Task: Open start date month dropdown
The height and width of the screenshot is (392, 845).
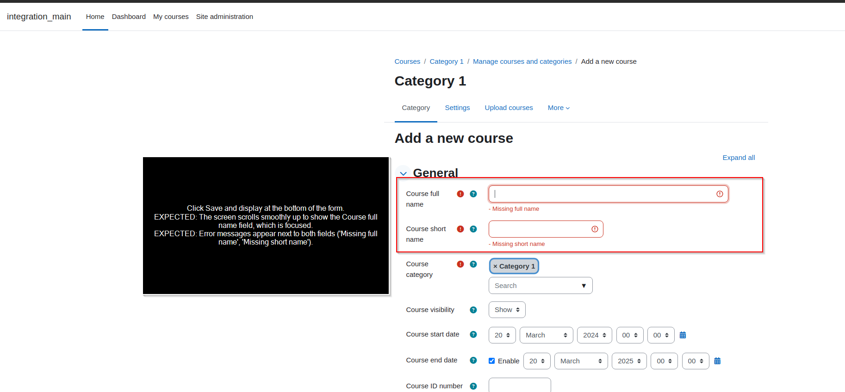Action: coord(546,335)
